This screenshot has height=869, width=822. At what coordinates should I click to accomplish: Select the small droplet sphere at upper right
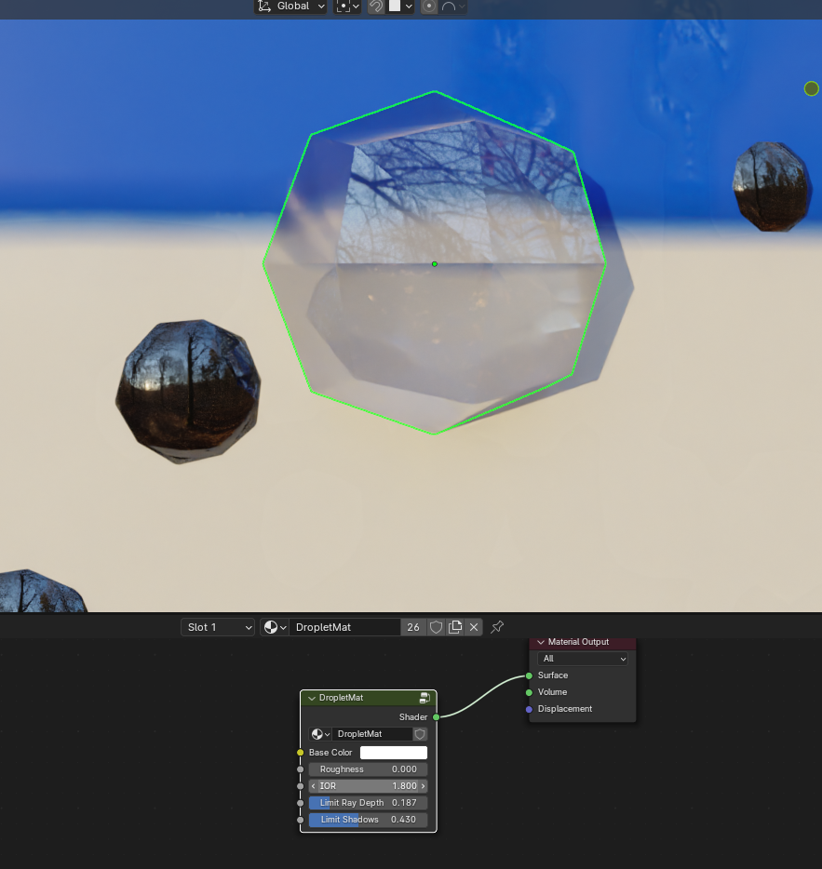(771, 186)
